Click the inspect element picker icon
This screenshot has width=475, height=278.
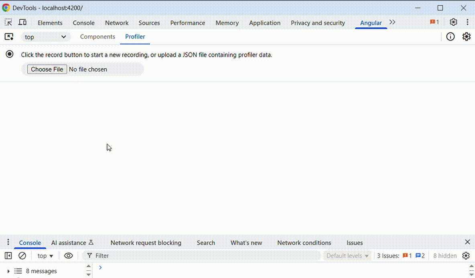point(8,22)
